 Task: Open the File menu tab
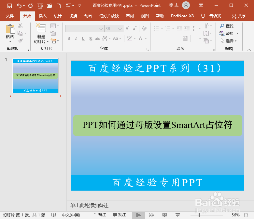10,16
